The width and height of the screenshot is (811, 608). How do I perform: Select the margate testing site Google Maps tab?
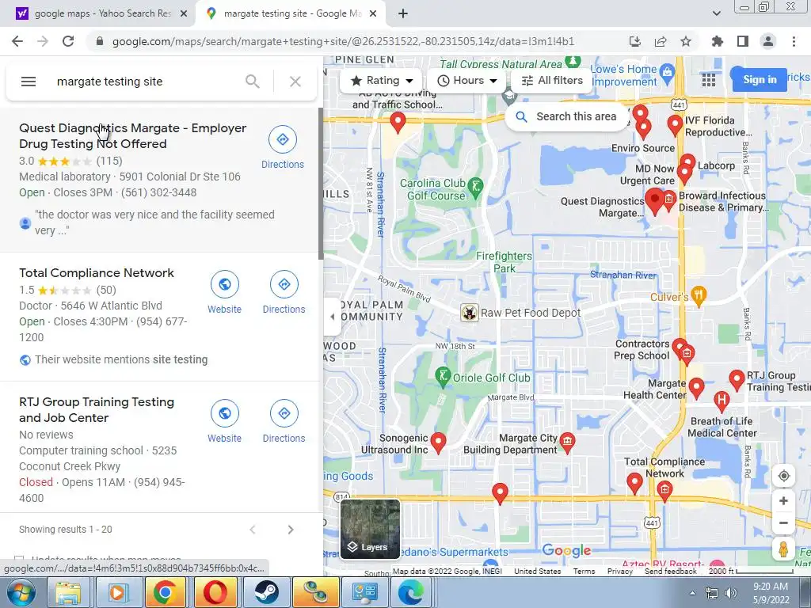[290, 13]
